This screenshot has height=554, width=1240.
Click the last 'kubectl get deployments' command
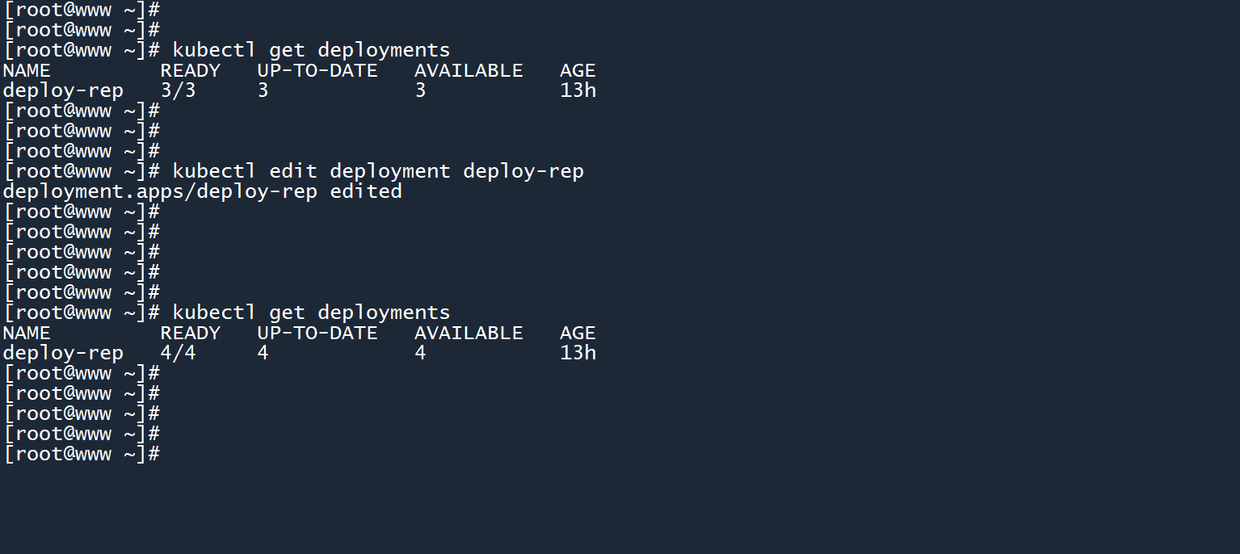[x=311, y=313]
